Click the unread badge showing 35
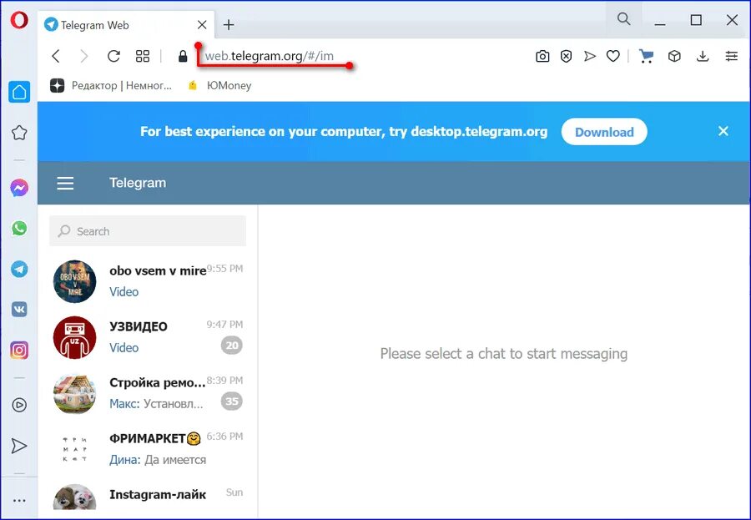 point(232,401)
